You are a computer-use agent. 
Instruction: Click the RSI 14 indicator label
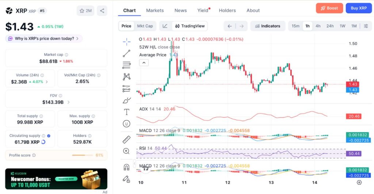click(x=145, y=148)
